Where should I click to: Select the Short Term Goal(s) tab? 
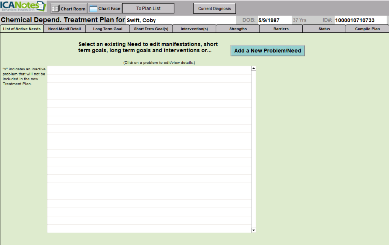(151, 29)
